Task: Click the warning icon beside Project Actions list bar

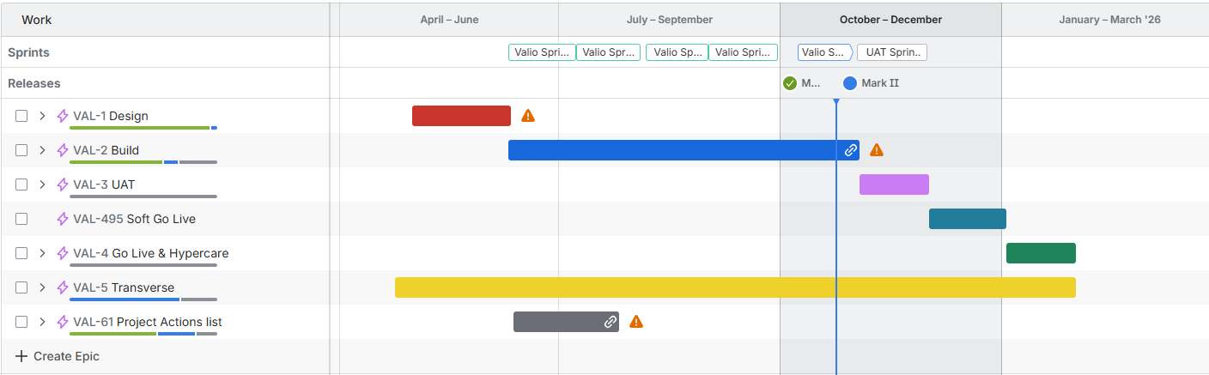Action: [636, 322]
